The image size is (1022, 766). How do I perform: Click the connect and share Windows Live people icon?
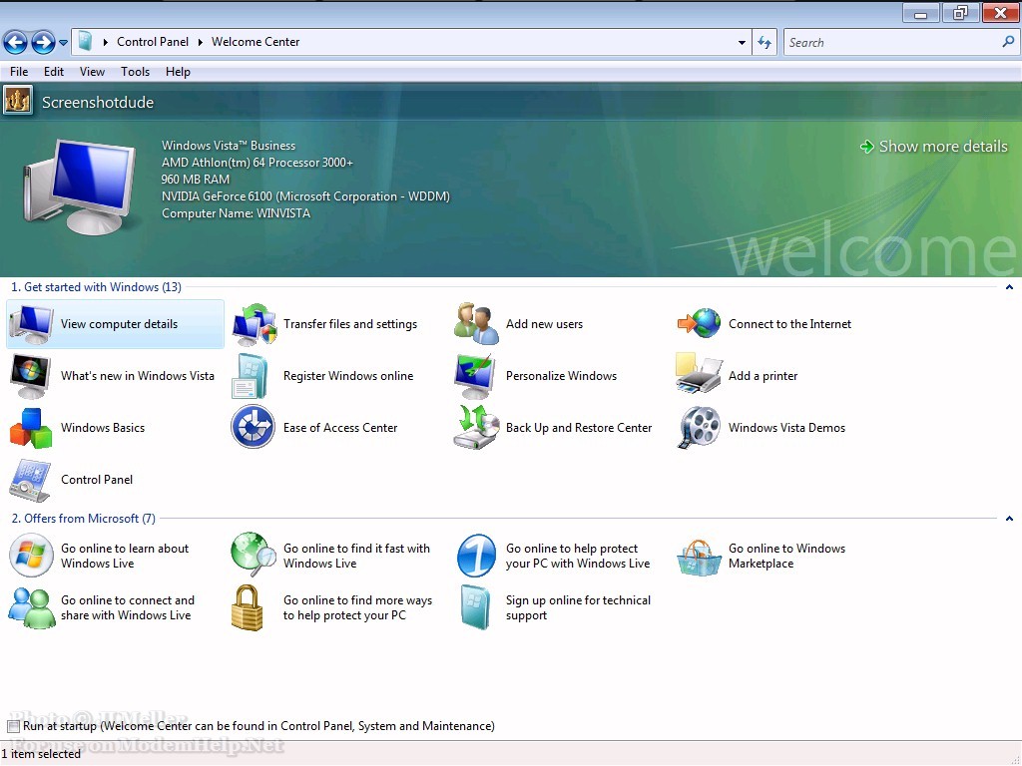pos(32,607)
